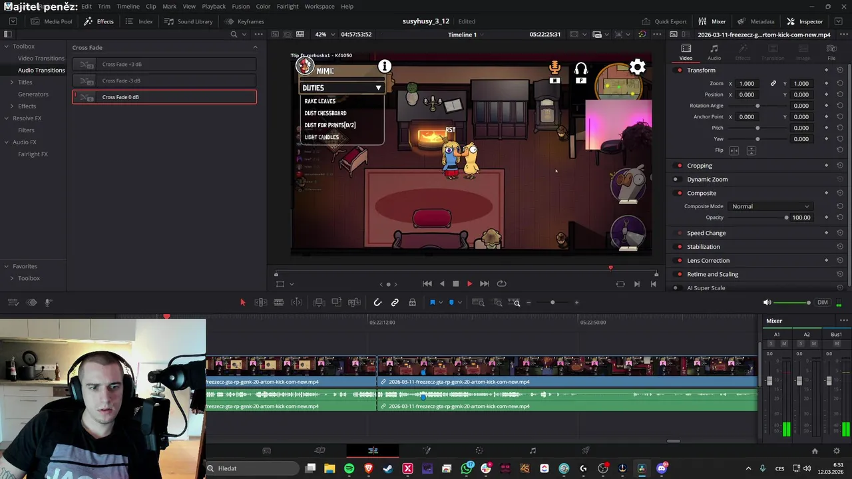The image size is (852, 479).
Task: Collapse the Toolbox tree
Action: [7, 46]
